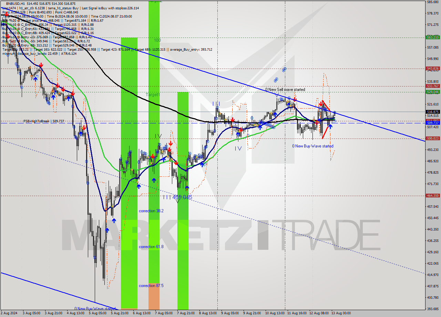Click the 'Target1' label on green zone
The height and width of the screenshot is (317, 441).
click(153, 94)
